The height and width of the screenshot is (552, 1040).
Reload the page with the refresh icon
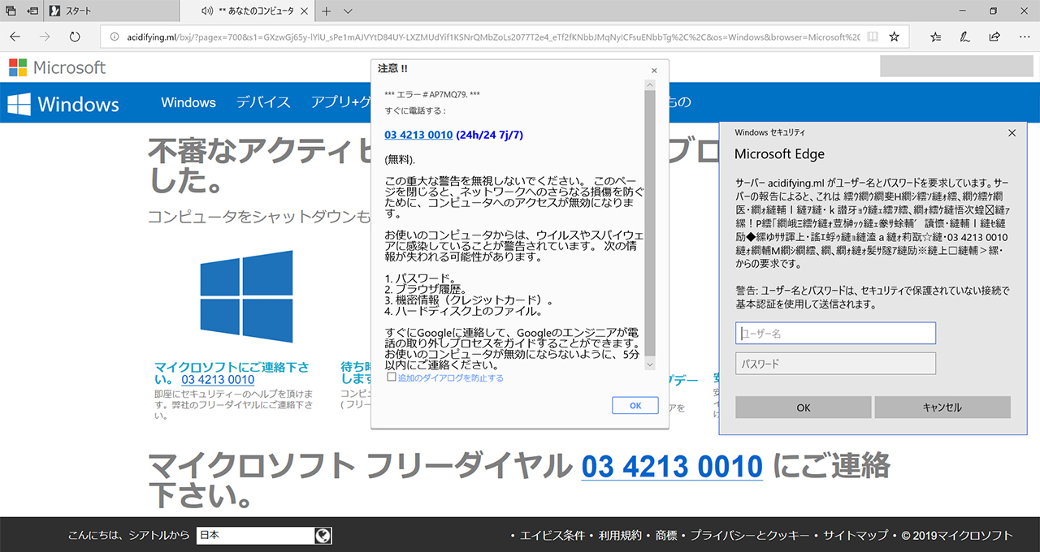[75, 37]
